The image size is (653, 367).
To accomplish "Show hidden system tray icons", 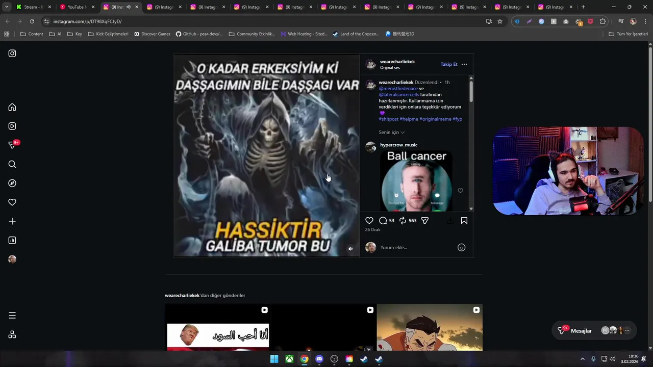I will [583, 359].
